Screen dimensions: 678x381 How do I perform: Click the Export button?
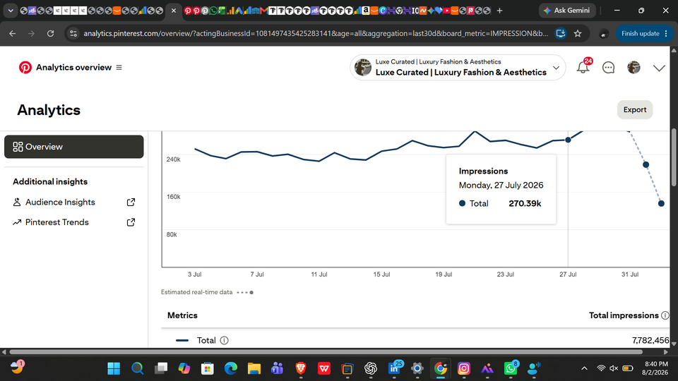point(635,110)
